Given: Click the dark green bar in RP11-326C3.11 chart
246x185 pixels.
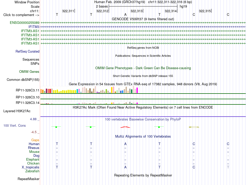Looking at the screenshot, I should tap(132, 91).
